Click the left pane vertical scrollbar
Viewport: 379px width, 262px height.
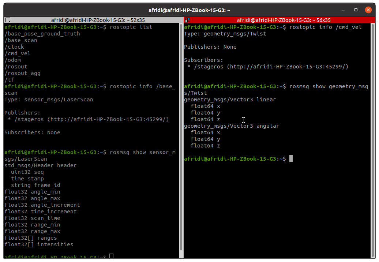tap(181, 137)
